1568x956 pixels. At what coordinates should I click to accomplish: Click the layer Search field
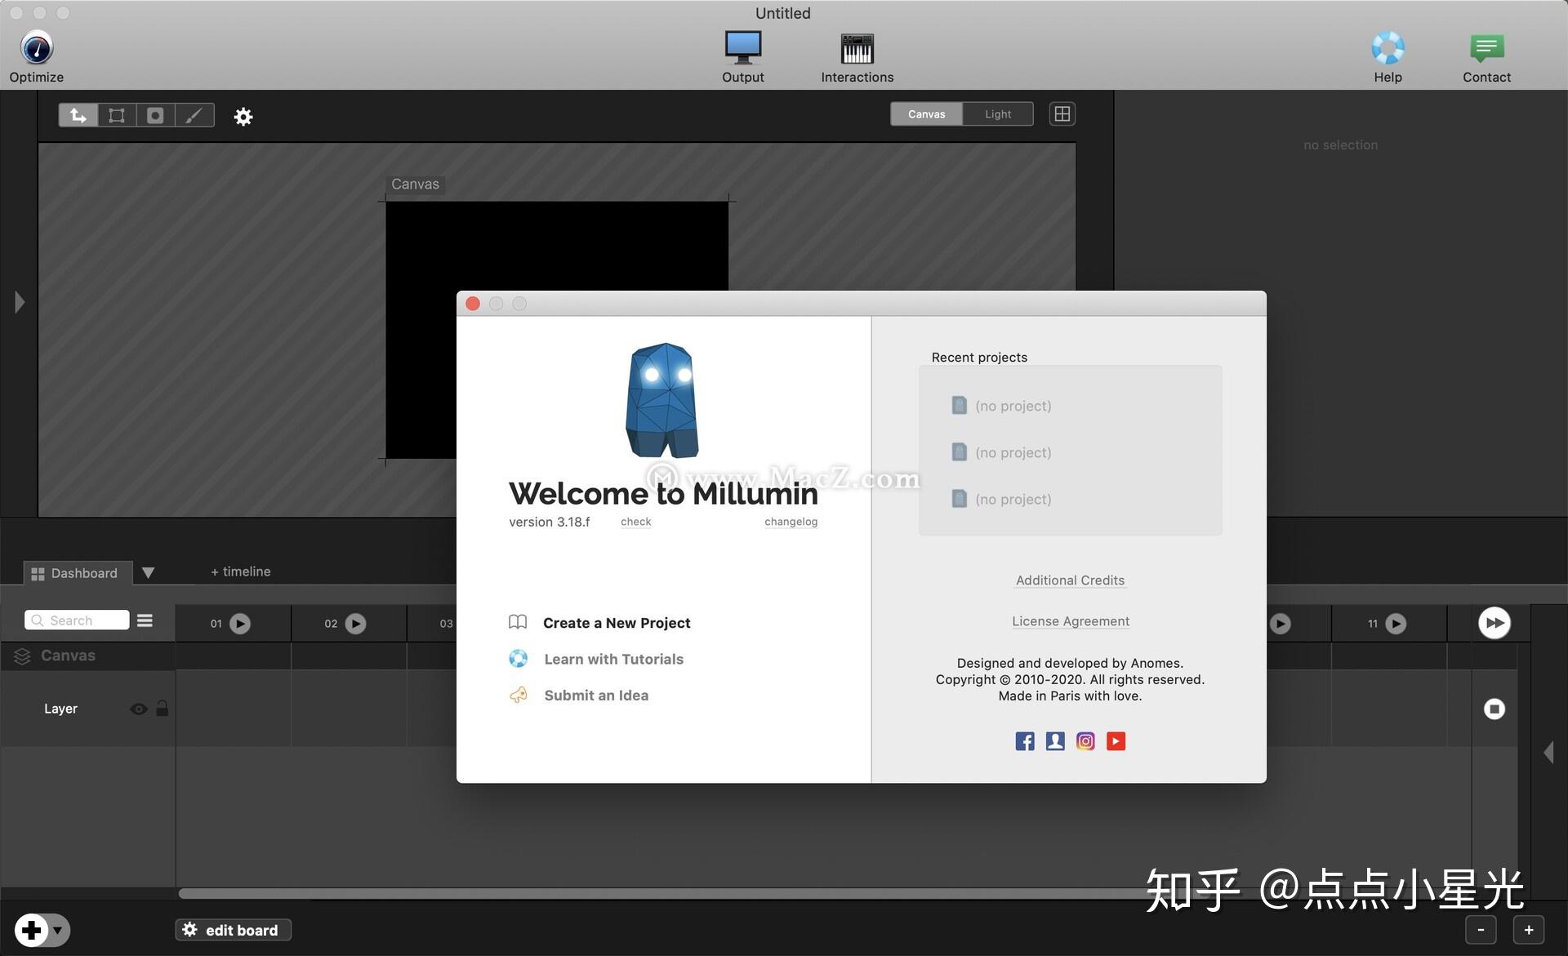point(77,620)
